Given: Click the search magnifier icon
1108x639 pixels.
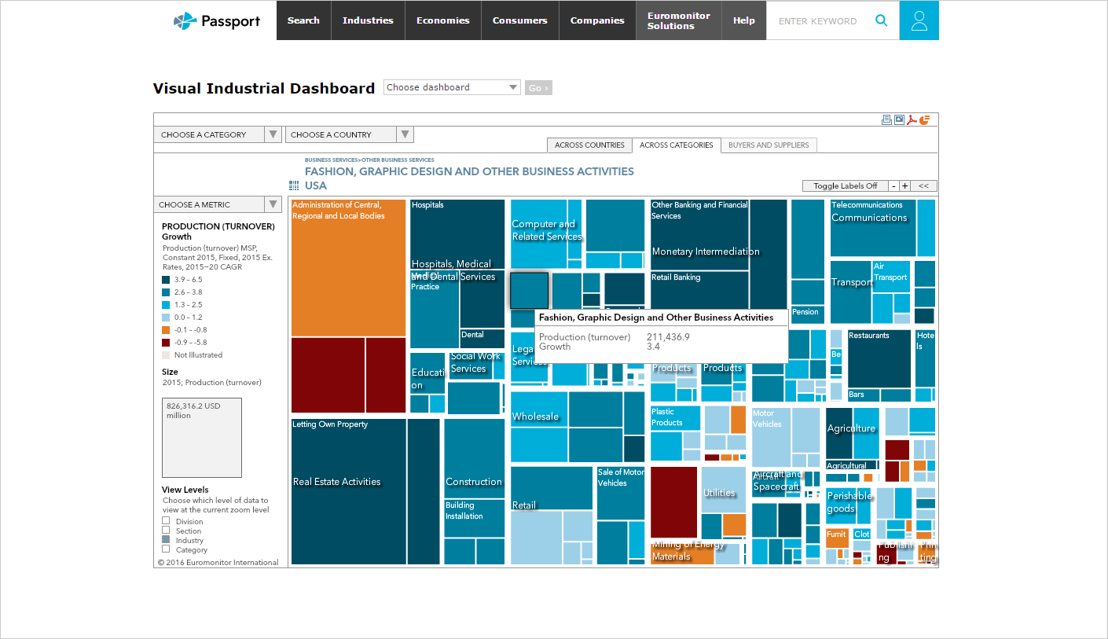Looking at the screenshot, I should click(882, 20).
